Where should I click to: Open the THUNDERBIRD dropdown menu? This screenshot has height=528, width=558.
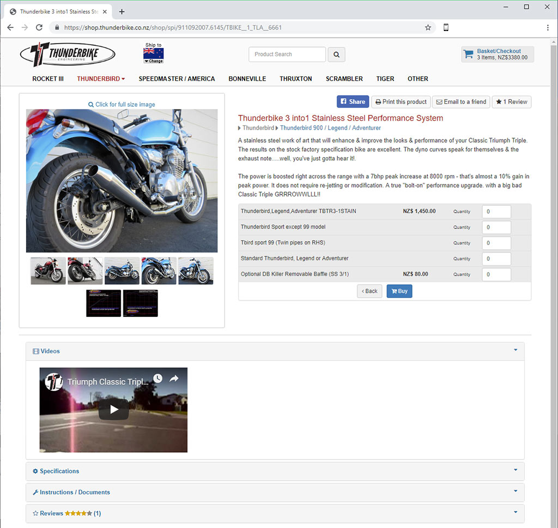coord(101,78)
